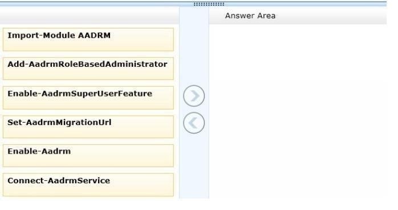The height and width of the screenshot is (210, 398).
Task: Select the Import-Module AADRM command box
Action: tap(88, 39)
